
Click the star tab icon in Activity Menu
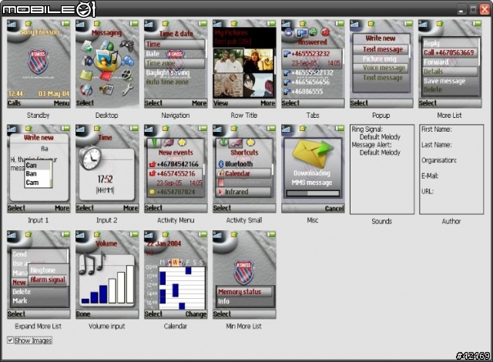pos(182,142)
